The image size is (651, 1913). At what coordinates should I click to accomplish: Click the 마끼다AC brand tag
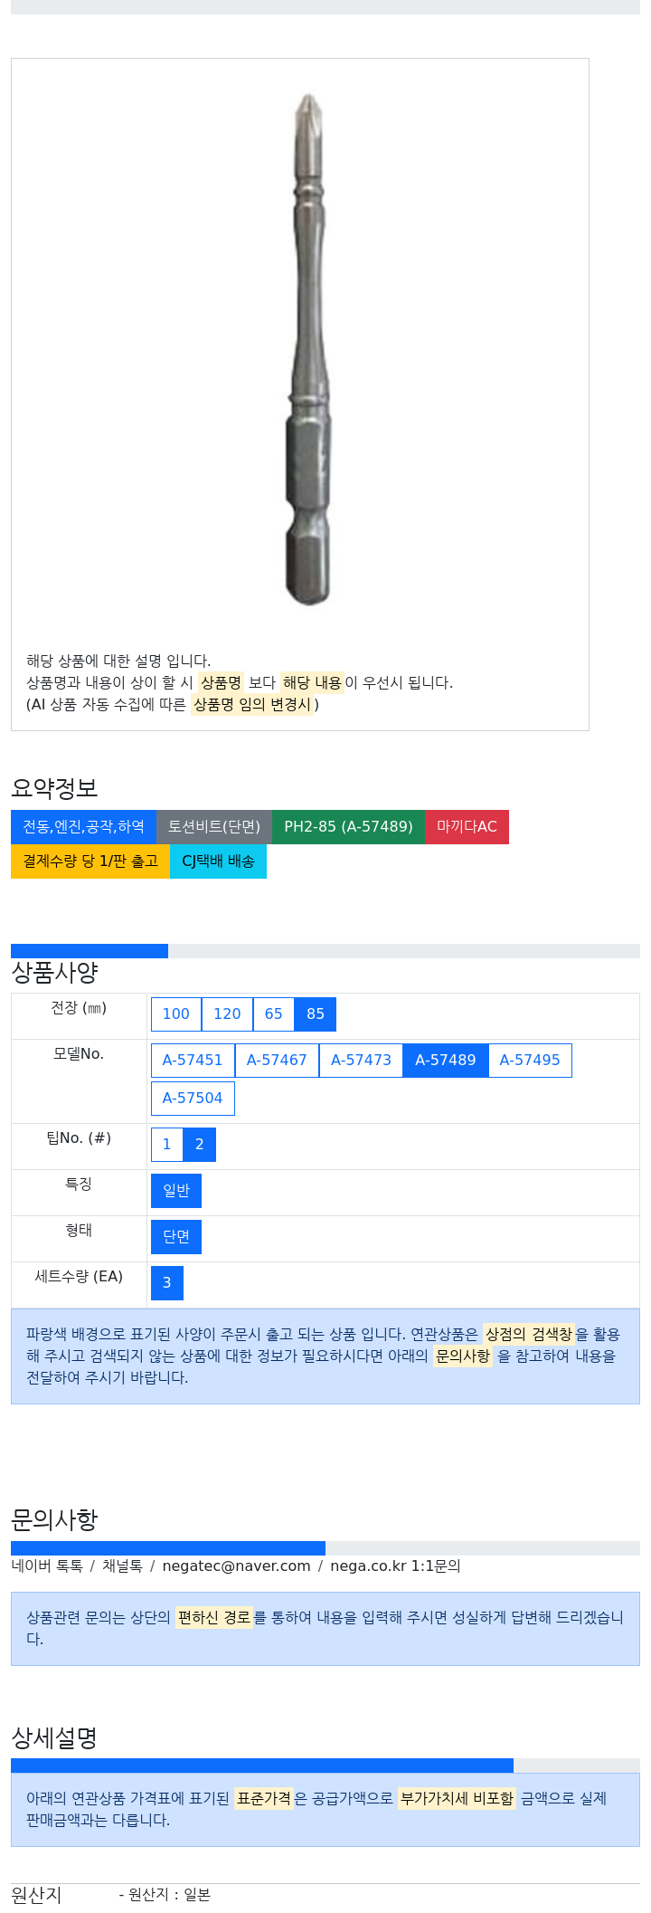467,827
